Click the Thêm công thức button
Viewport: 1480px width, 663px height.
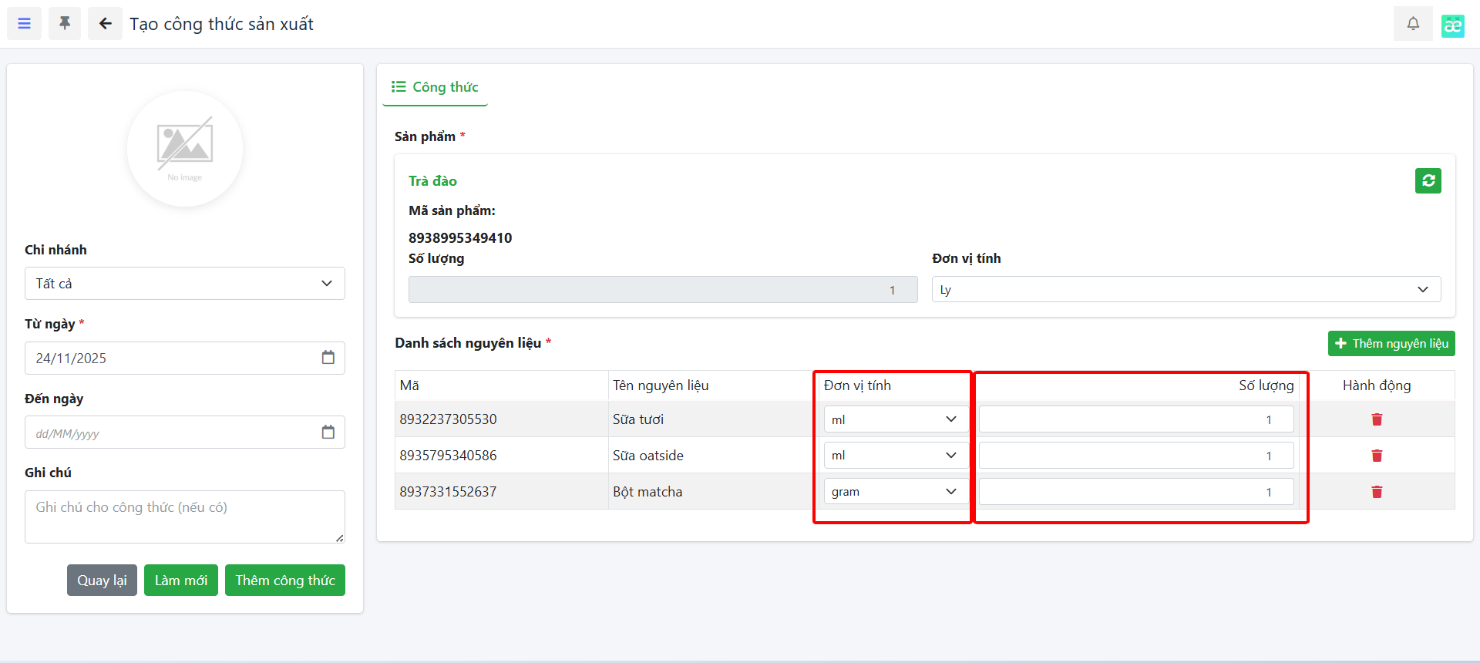click(284, 581)
